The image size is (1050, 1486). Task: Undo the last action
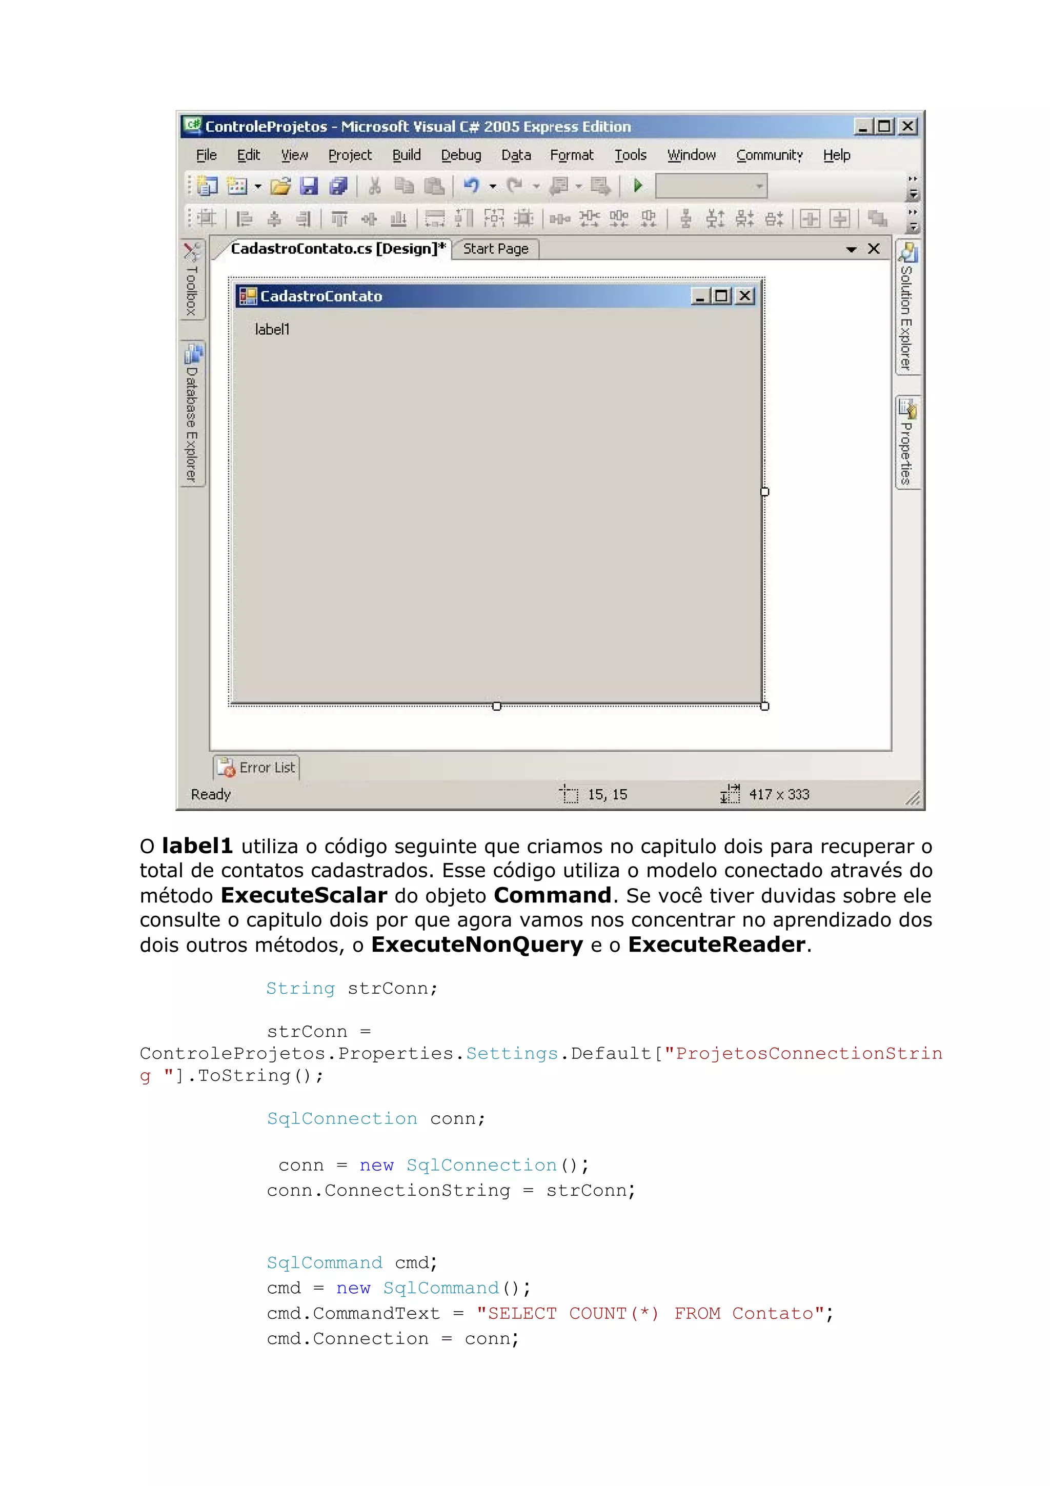click(x=472, y=187)
